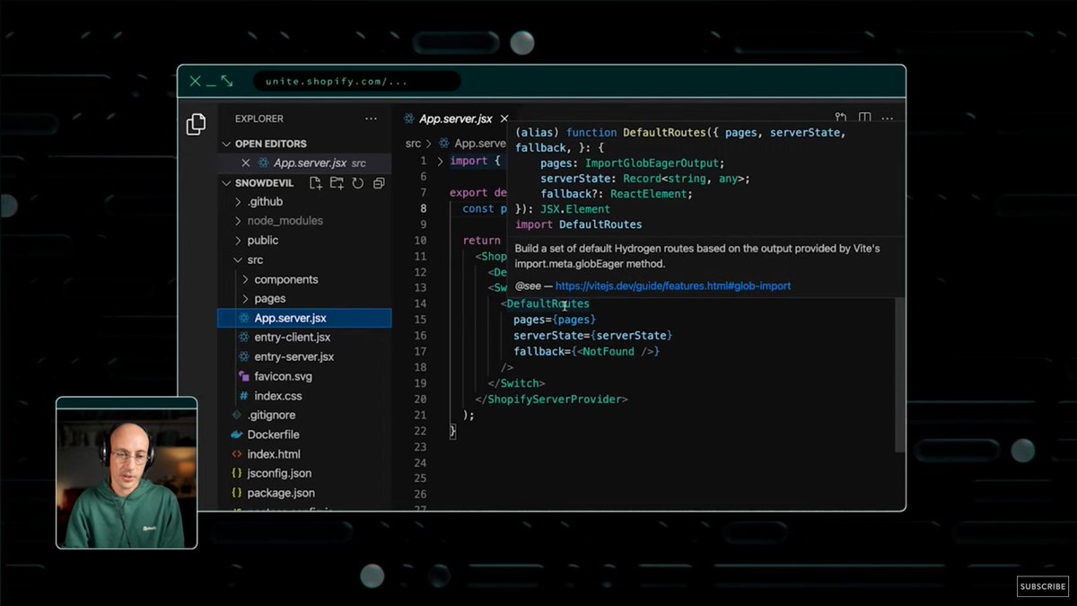
Task: Select the App.server.jsx editor tab
Action: point(456,119)
